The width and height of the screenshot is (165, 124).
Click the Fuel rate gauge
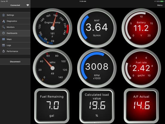point(141,68)
